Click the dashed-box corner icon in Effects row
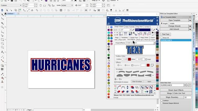198x111 pixels. coord(152,65)
